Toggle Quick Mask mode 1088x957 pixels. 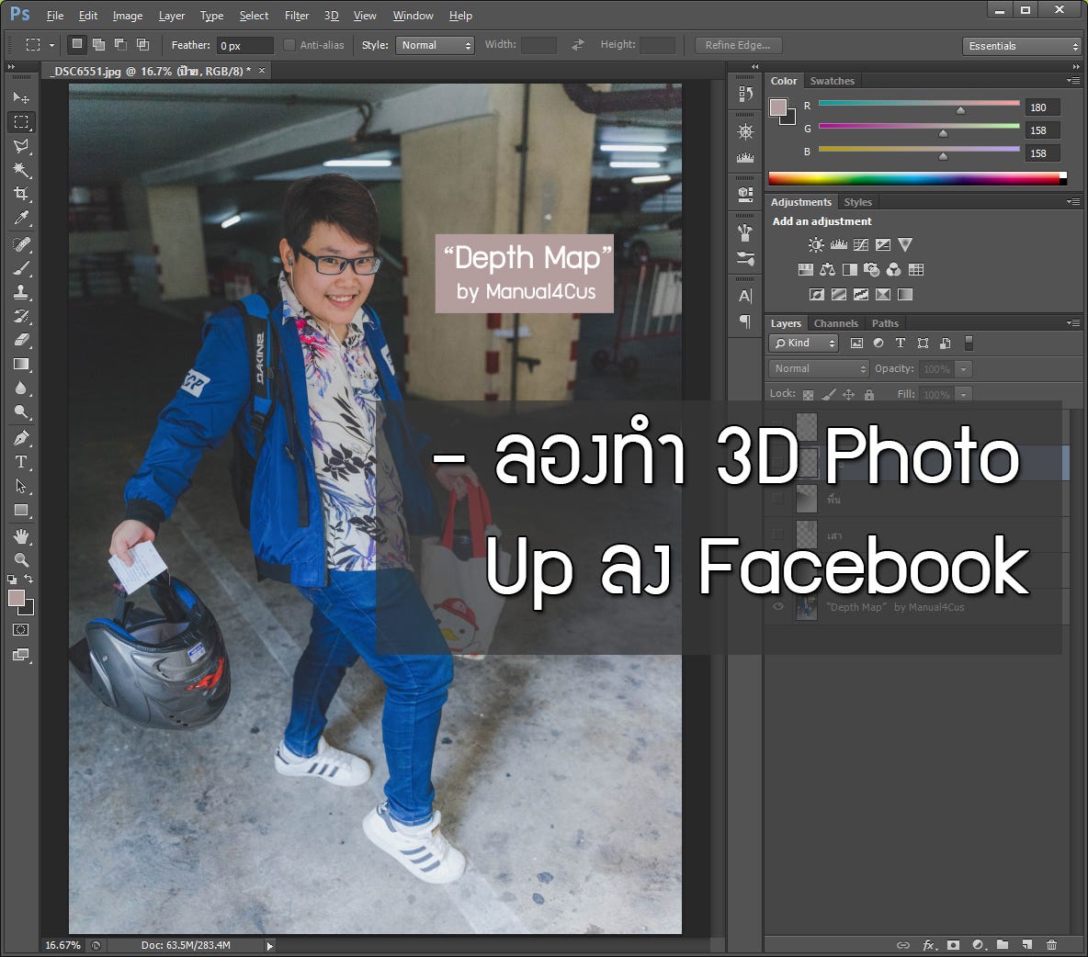click(x=21, y=630)
